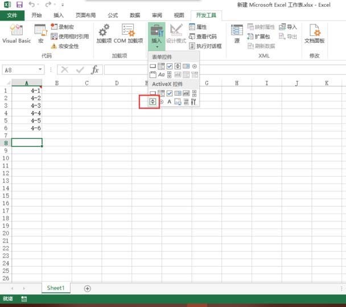Open the 宏 (Macros) dialog
The image size is (346, 307).
(x=40, y=33)
